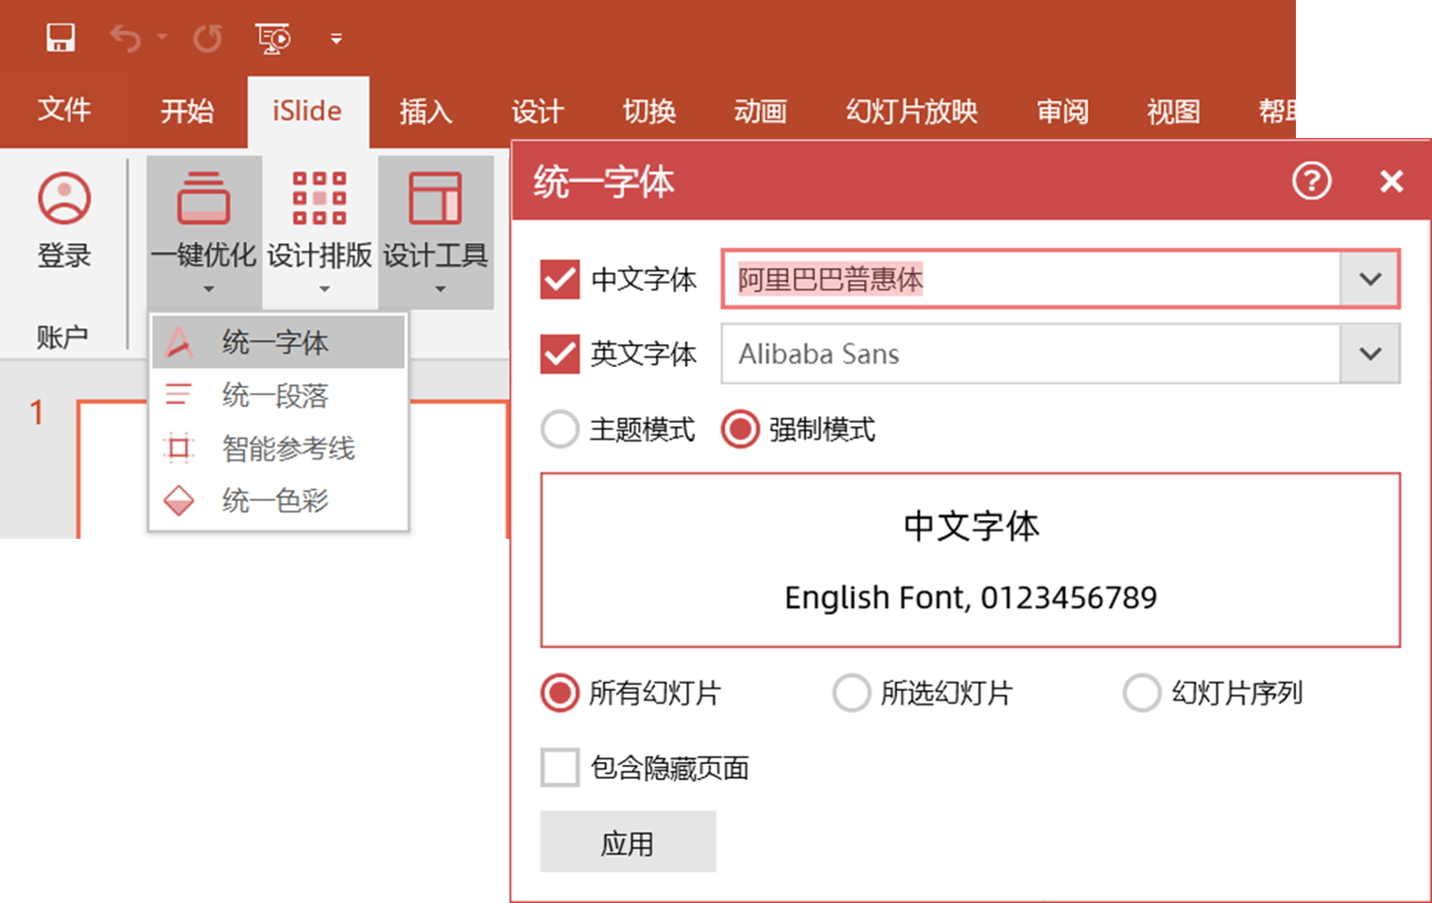The height and width of the screenshot is (903, 1432).
Task: Click the 设计排版 grid icon
Action: [319, 198]
